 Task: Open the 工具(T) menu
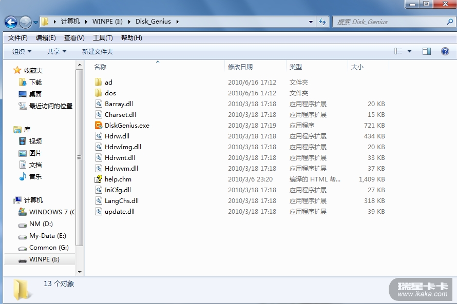[103, 38]
